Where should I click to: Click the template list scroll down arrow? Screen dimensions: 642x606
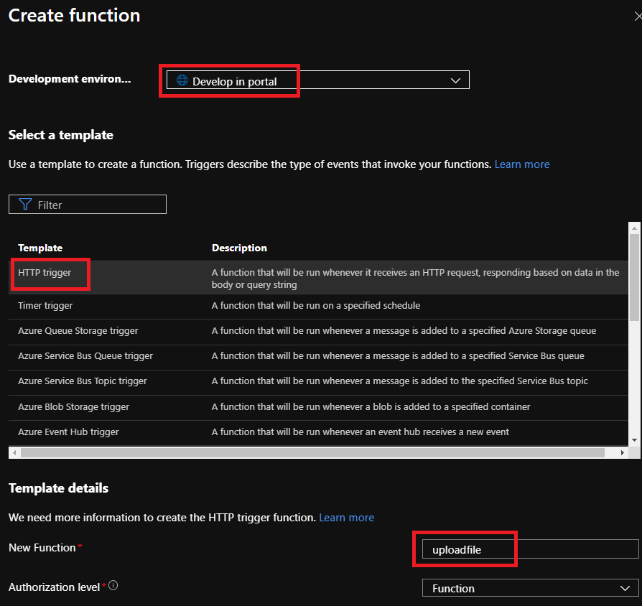tap(634, 441)
